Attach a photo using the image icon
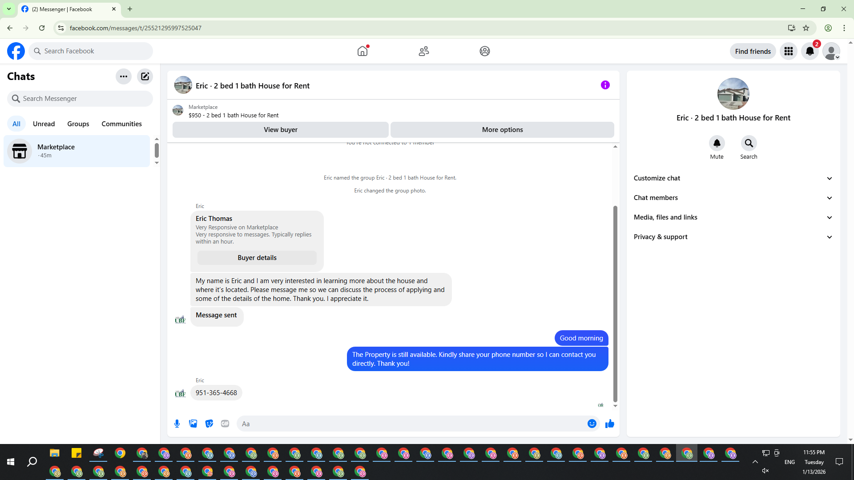 pos(193,424)
